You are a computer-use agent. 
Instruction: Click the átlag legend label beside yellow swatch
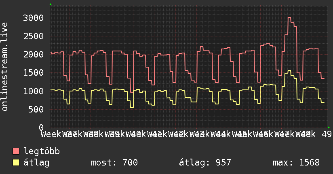[x=36, y=163]
